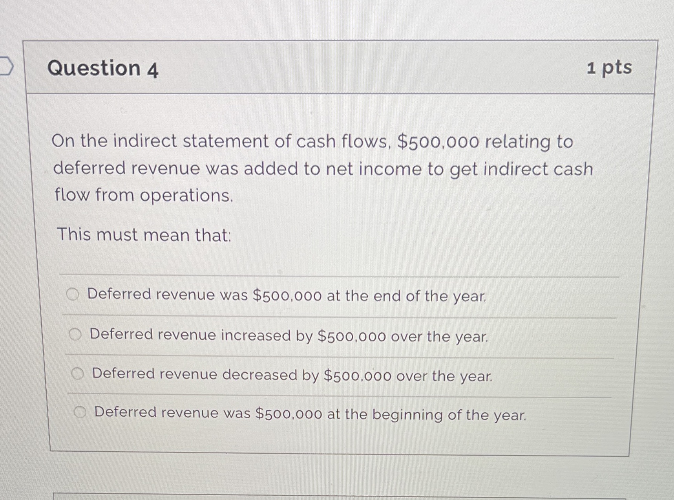Click inside the question description area

[x=314, y=169]
